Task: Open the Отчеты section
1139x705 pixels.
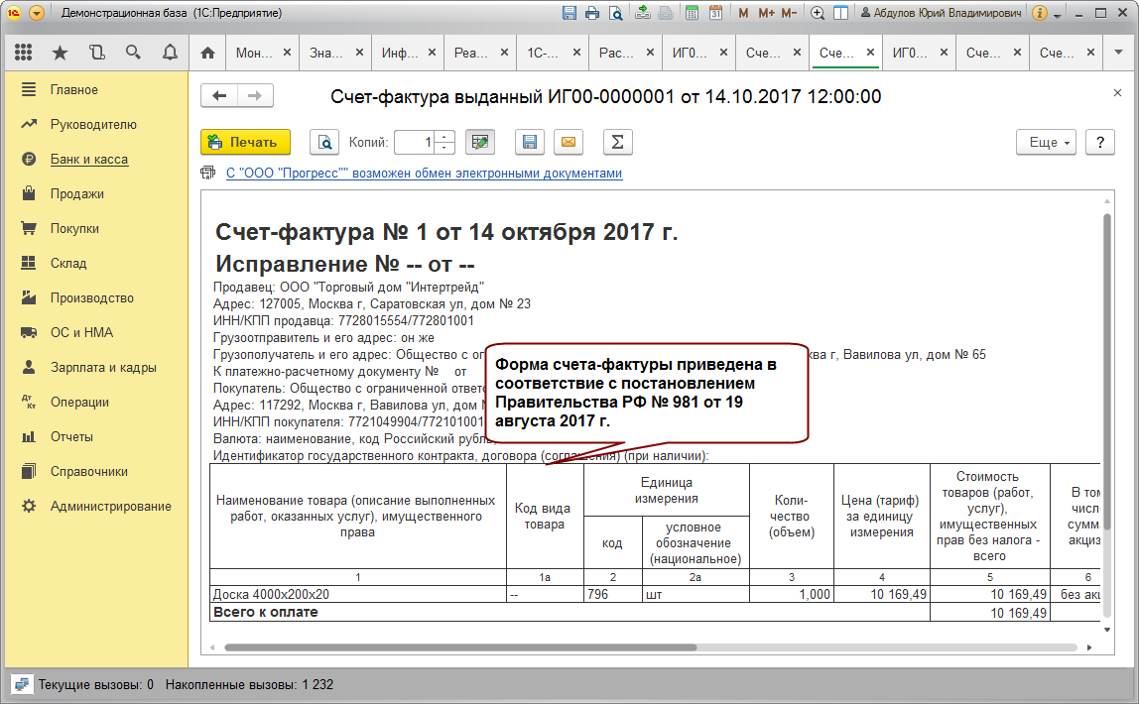Action: (x=71, y=436)
